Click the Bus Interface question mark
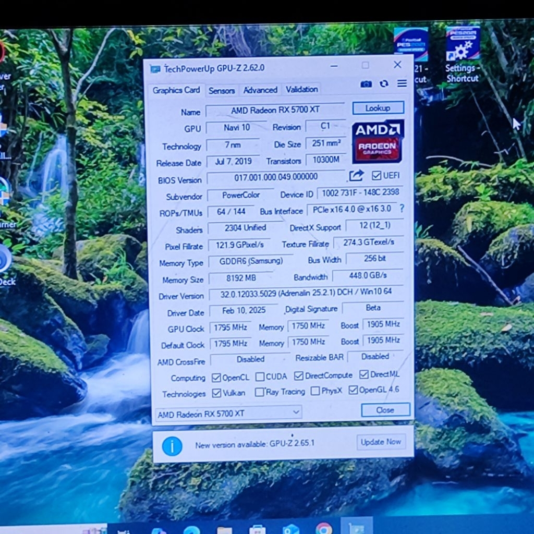534x534 pixels. [x=402, y=209]
